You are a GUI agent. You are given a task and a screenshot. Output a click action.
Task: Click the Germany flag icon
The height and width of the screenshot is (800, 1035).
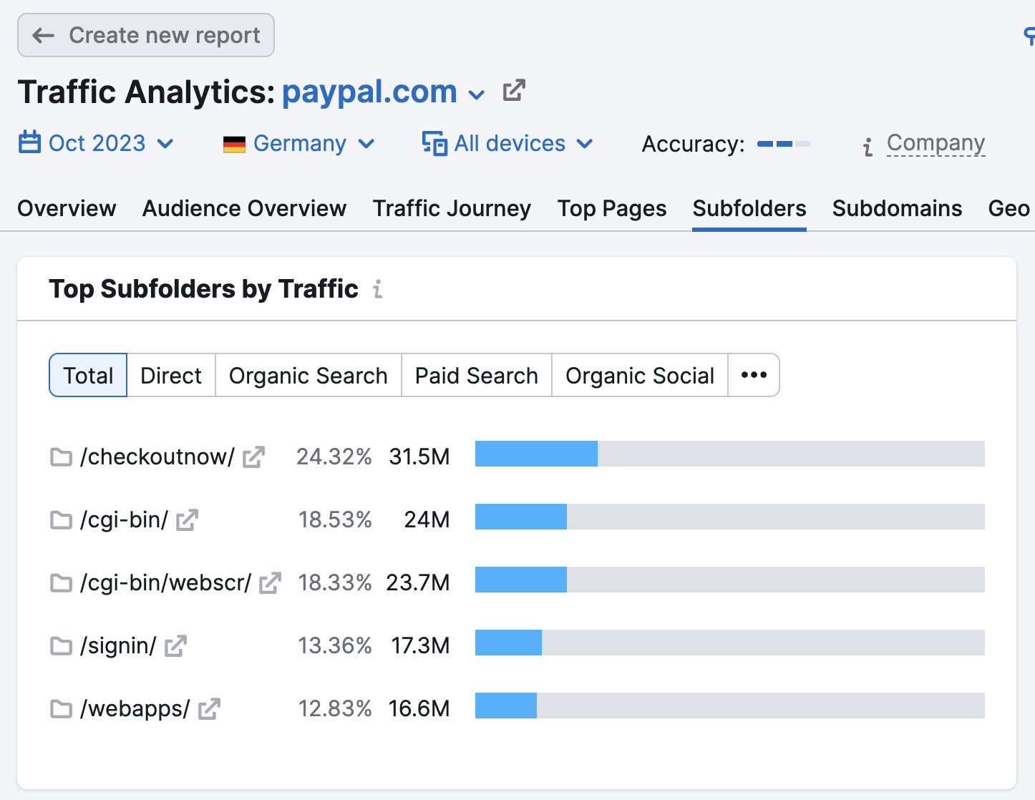(234, 145)
